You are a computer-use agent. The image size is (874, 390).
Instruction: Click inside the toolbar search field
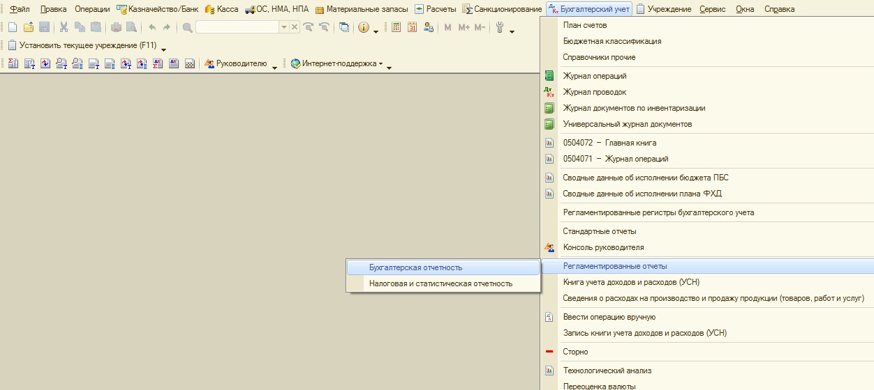tap(237, 27)
